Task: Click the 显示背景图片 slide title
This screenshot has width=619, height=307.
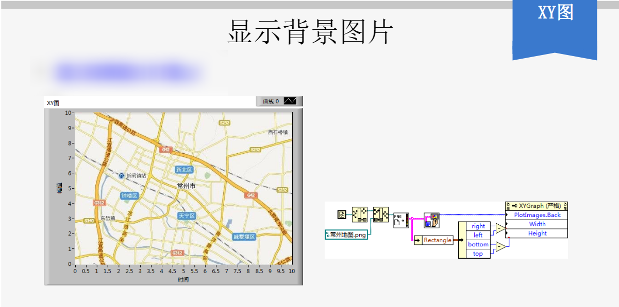Action: click(310, 32)
